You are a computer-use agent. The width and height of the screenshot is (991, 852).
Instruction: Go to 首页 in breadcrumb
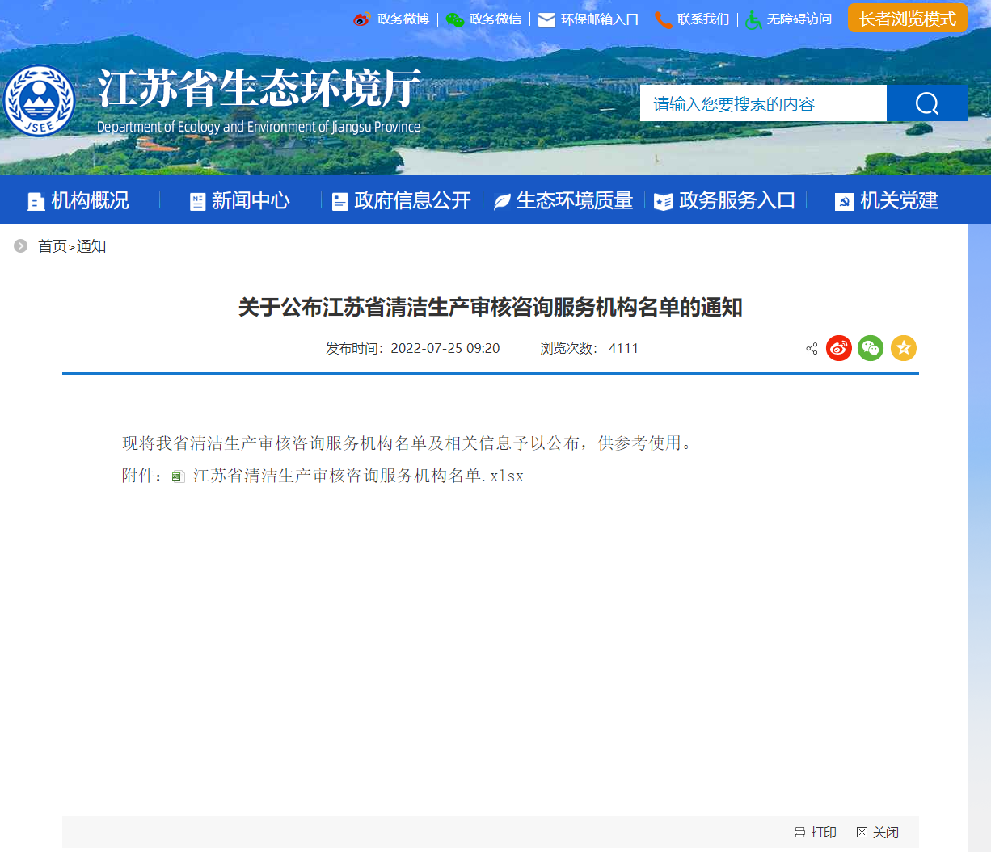click(53, 246)
